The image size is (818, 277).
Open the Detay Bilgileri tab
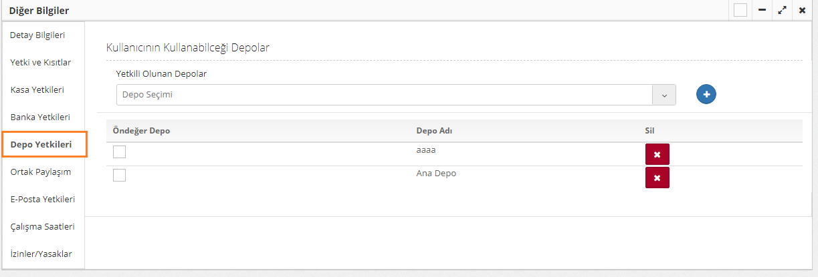[x=37, y=35]
